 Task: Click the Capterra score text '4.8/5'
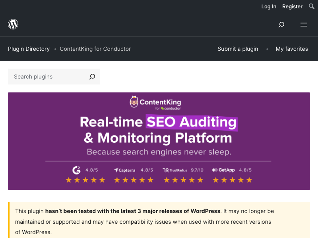147,170
